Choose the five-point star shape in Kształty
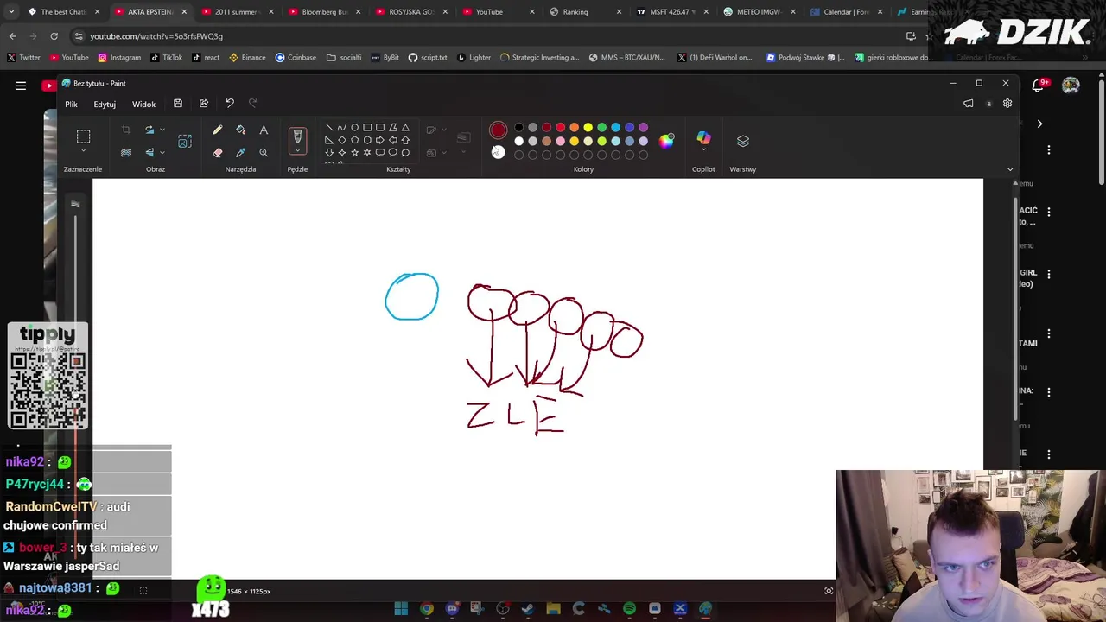 pos(354,152)
